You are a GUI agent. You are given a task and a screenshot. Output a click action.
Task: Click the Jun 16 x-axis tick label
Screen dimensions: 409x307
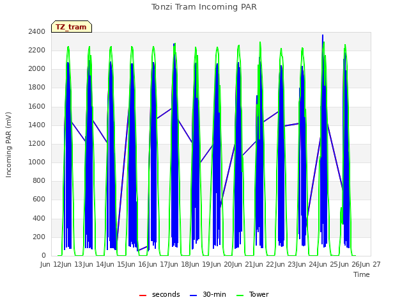tap(137, 264)
